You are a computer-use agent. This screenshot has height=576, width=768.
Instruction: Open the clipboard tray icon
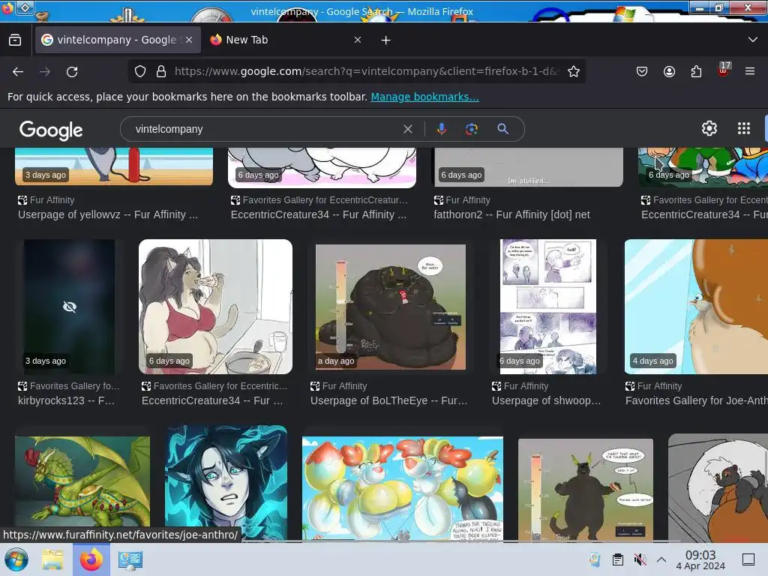[x=618, y=559]
